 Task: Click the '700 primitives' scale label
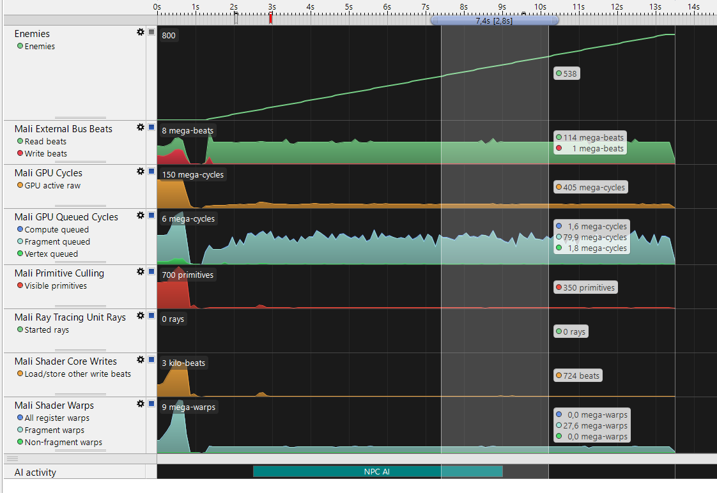coord(187,275)
